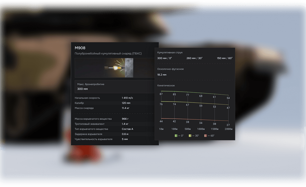Click the 260 мм / 30° value
Viewport: 306px width, 187px height.
tap(194, 58)
